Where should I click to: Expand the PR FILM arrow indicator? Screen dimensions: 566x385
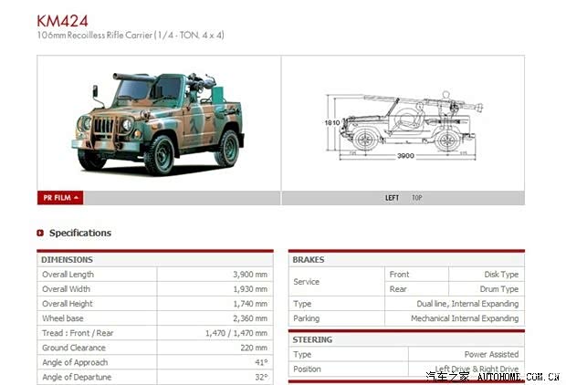[x=77, y=197]
